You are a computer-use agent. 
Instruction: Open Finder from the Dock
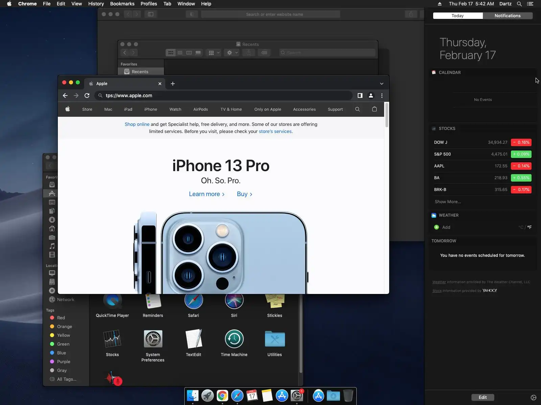click(x=193, y=396)
